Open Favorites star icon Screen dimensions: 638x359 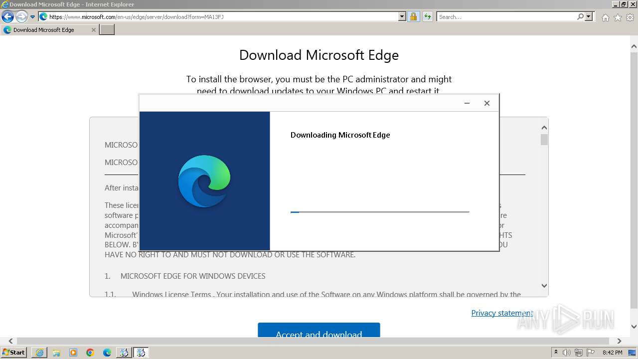(618, 17)
